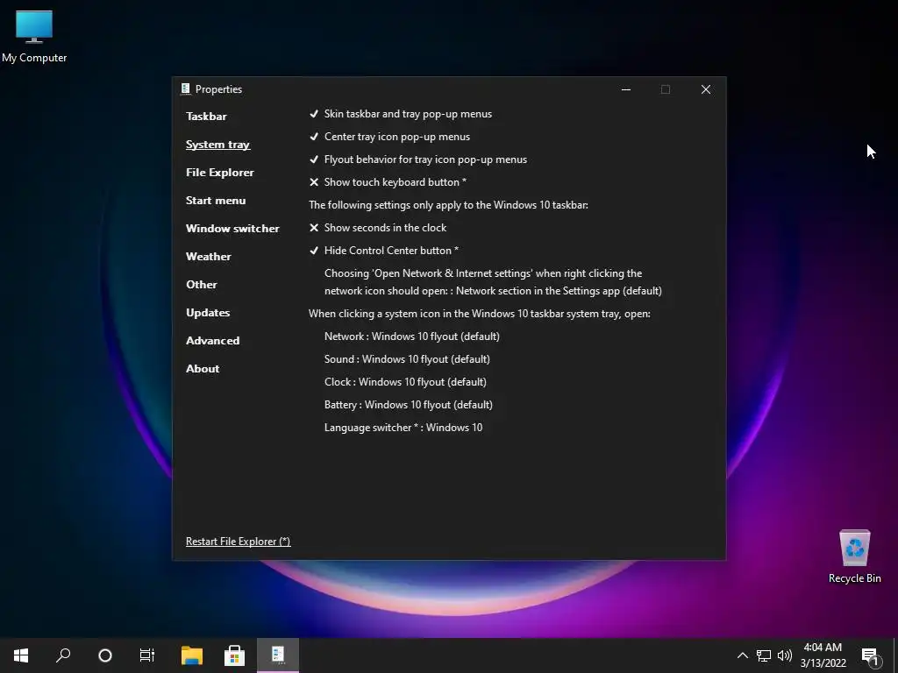Open taskbar Search magnifier

63,655
